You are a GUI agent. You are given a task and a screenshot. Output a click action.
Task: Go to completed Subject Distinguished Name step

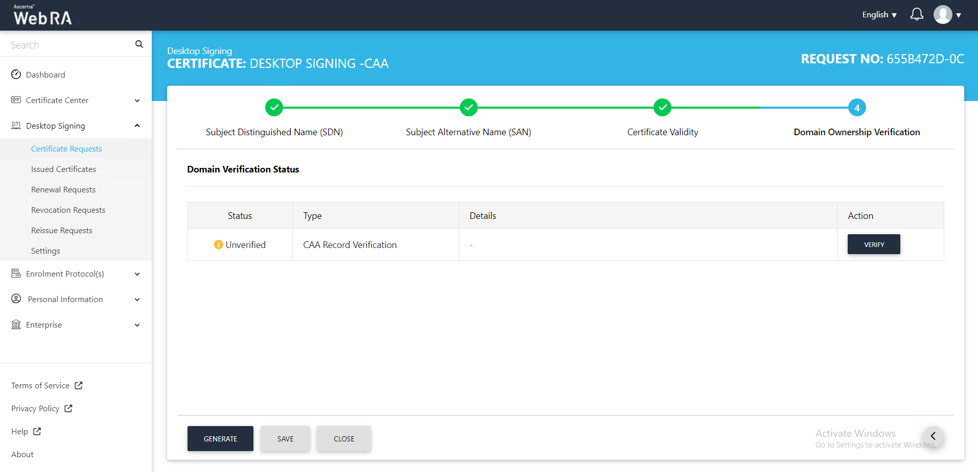[274, 108]
